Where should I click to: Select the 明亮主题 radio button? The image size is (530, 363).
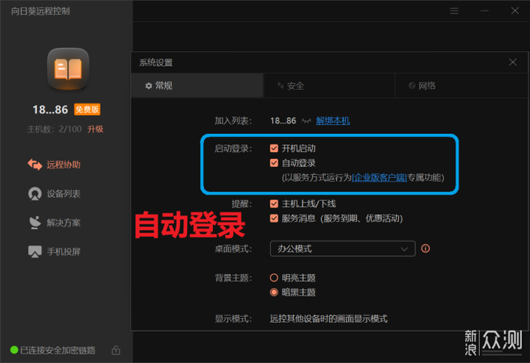tap(274, 278)
